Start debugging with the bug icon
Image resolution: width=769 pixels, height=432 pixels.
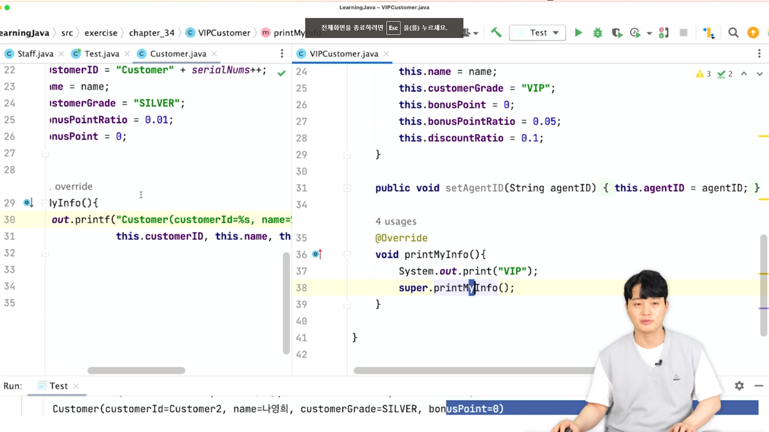pyautogui.click(x=598, y=32)
